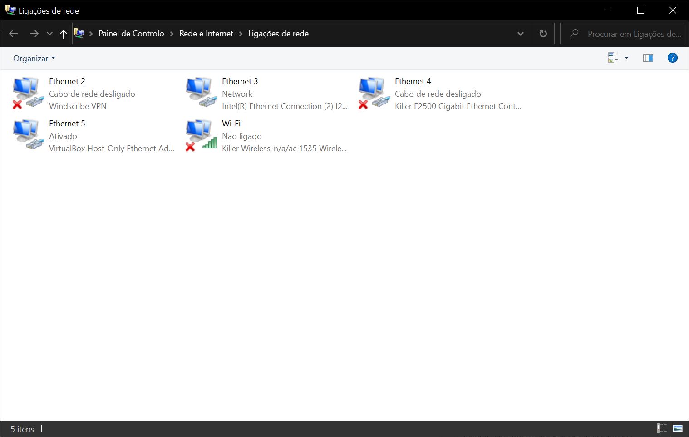Image resolution: width=689 pixels, height=437 pixels.
Task: Open the Organizar dropdown menu
Action: (x=34, y=59)
